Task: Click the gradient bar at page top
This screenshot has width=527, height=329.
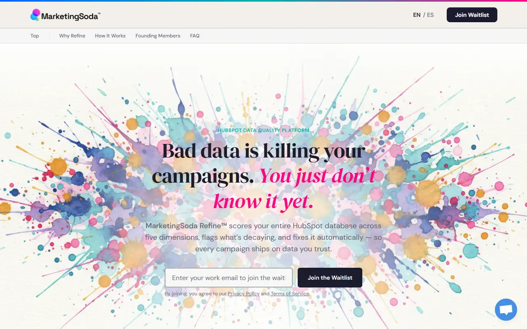Action: tap(263, 1)
